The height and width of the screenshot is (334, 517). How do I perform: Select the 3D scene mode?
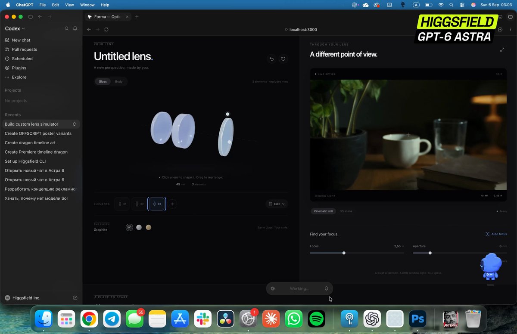[x=346, y=211]
